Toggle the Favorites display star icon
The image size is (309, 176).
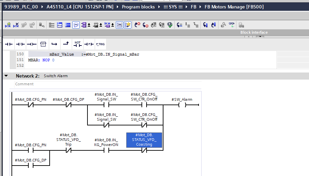pyautogui.click(x=128, y=25)
